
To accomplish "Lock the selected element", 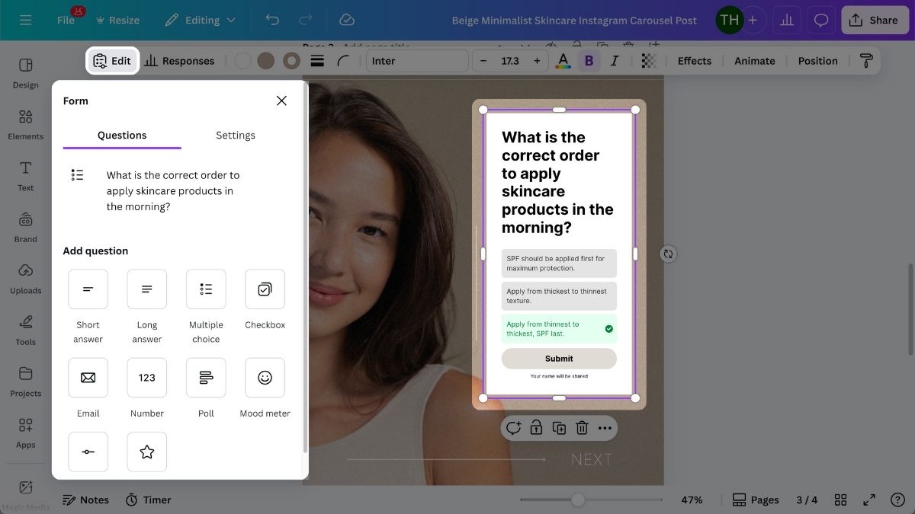I will click(536, 428).
